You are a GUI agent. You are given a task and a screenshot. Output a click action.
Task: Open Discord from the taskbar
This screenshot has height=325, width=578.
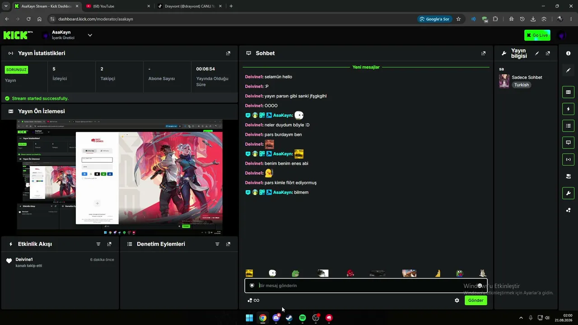tap(276, 318)
